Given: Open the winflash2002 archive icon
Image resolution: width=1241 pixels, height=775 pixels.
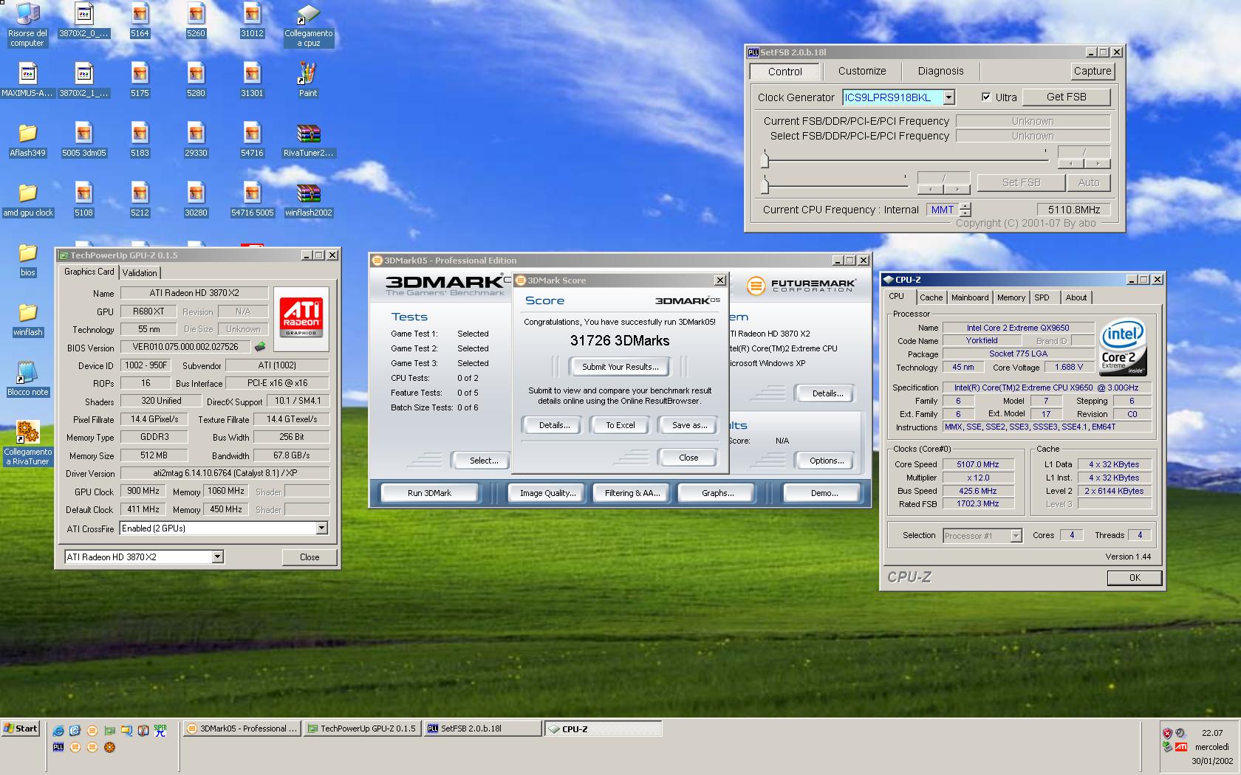Looking at the screenshot, I should (308, 200).
